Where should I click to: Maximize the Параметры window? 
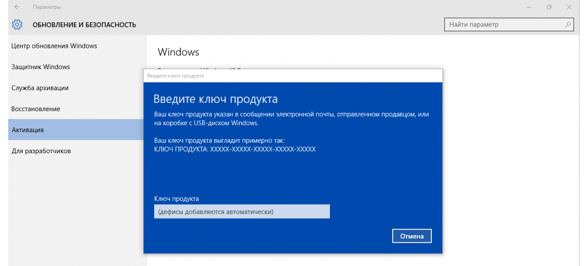pyautogui.click(x=549, y=7)
